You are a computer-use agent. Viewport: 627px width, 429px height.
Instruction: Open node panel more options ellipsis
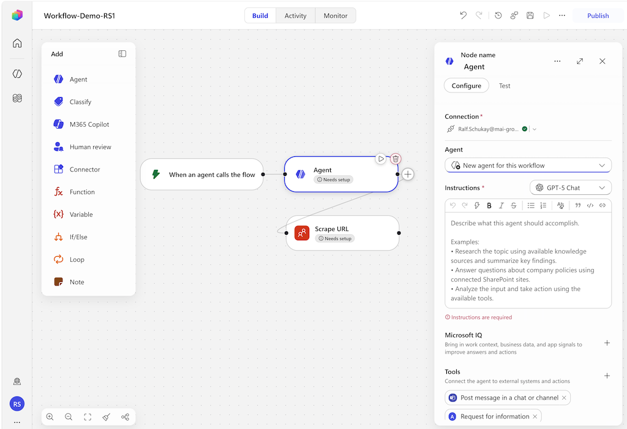tap(557, 61)
